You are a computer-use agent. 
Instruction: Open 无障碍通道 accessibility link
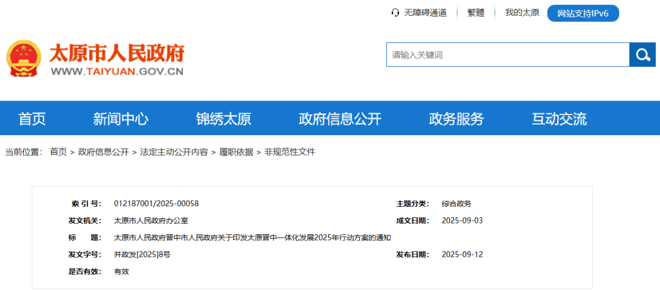click(x=425, y=13)
